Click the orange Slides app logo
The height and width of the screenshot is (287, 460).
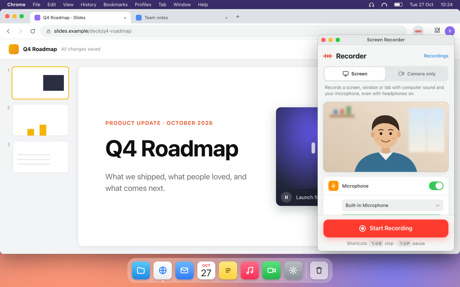(x=14, y=49)
